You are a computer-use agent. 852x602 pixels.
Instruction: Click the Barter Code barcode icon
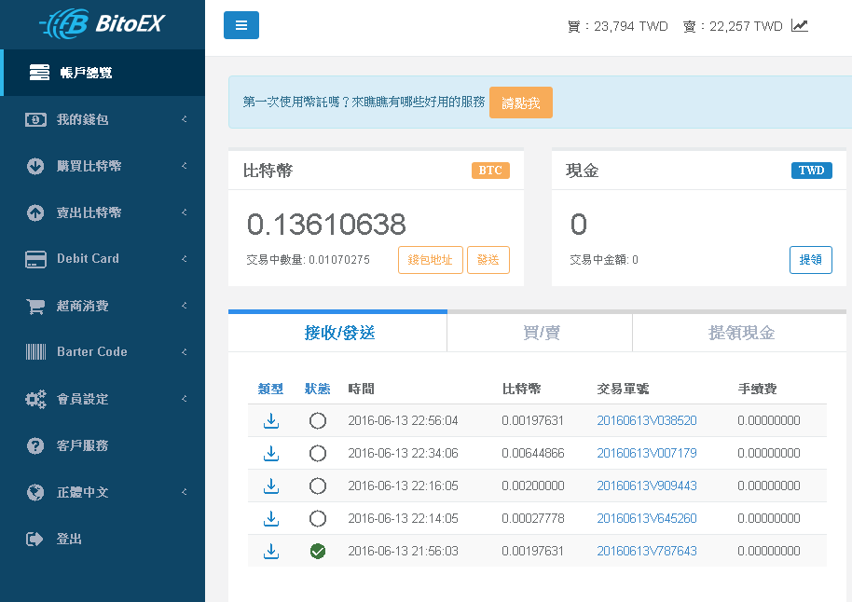point(35,352)
